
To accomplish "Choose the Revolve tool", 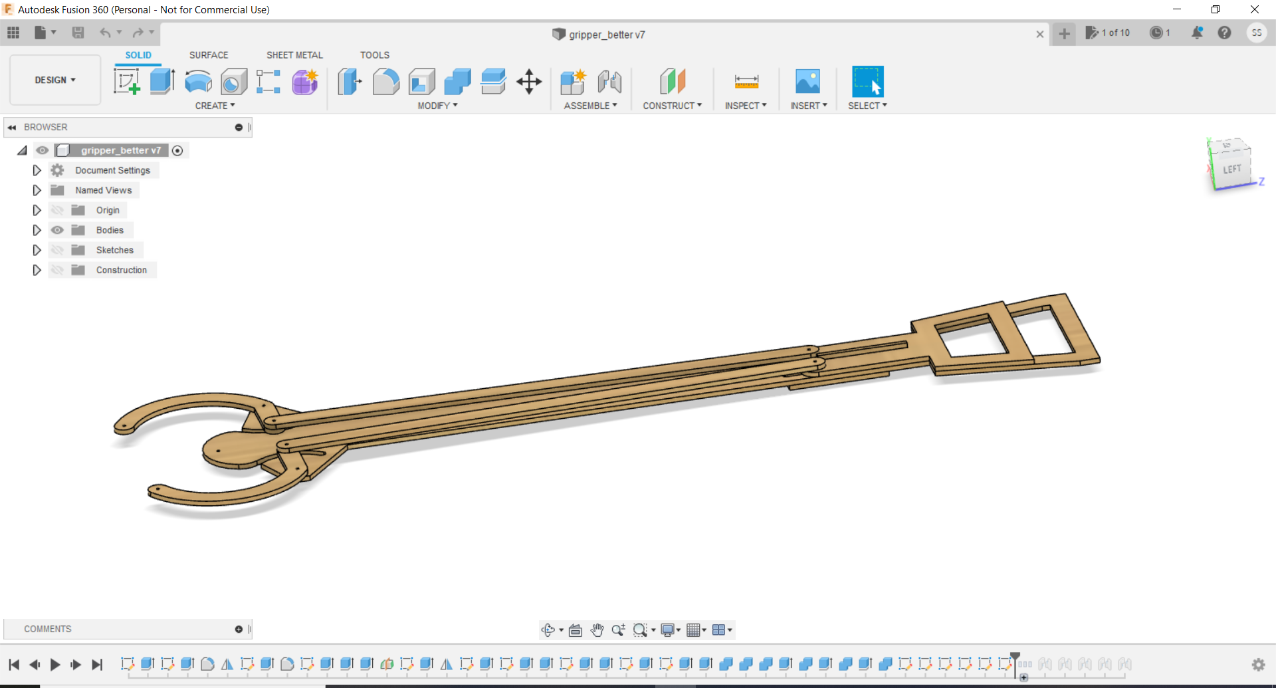I will pos(198,82).
